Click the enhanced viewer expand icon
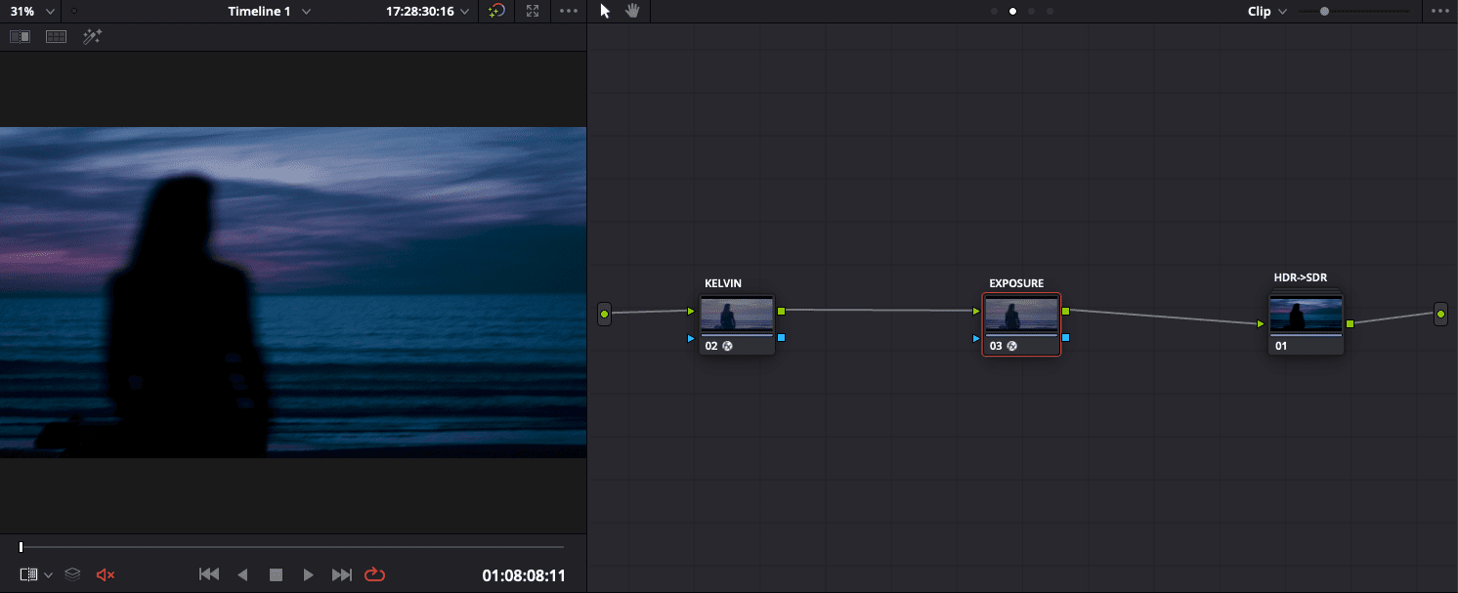The width and height of the screenshot is (1458, 593). pos(532,11)
